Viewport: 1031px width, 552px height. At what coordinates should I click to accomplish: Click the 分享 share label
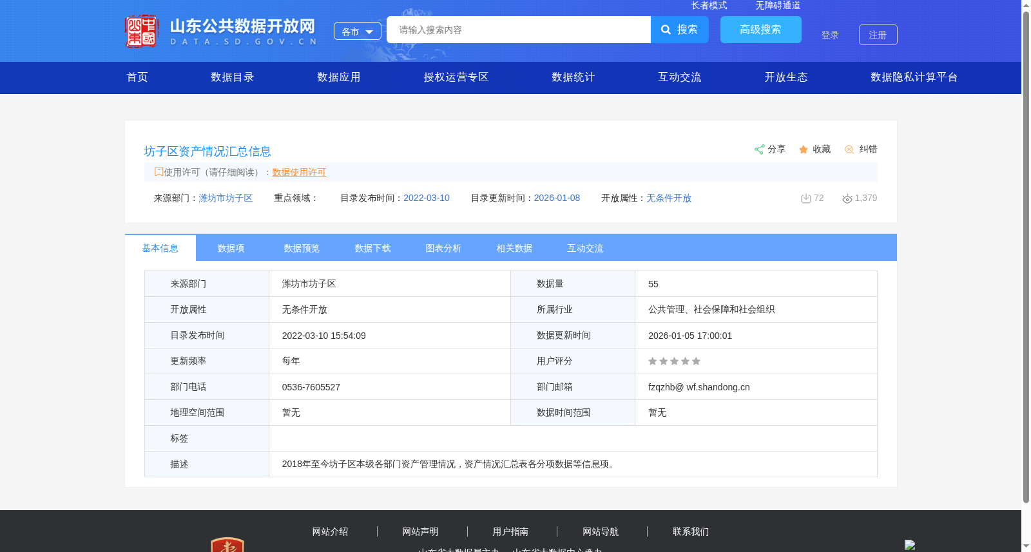click(x=776, y=149)
